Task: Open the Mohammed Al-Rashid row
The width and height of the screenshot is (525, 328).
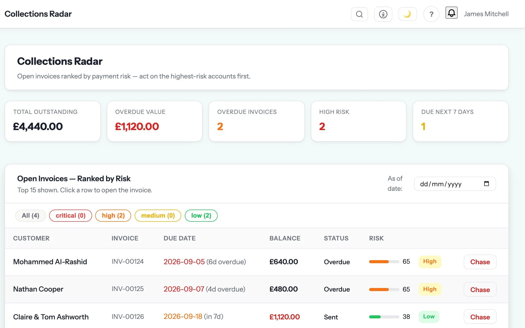Action: click(256, 262)
